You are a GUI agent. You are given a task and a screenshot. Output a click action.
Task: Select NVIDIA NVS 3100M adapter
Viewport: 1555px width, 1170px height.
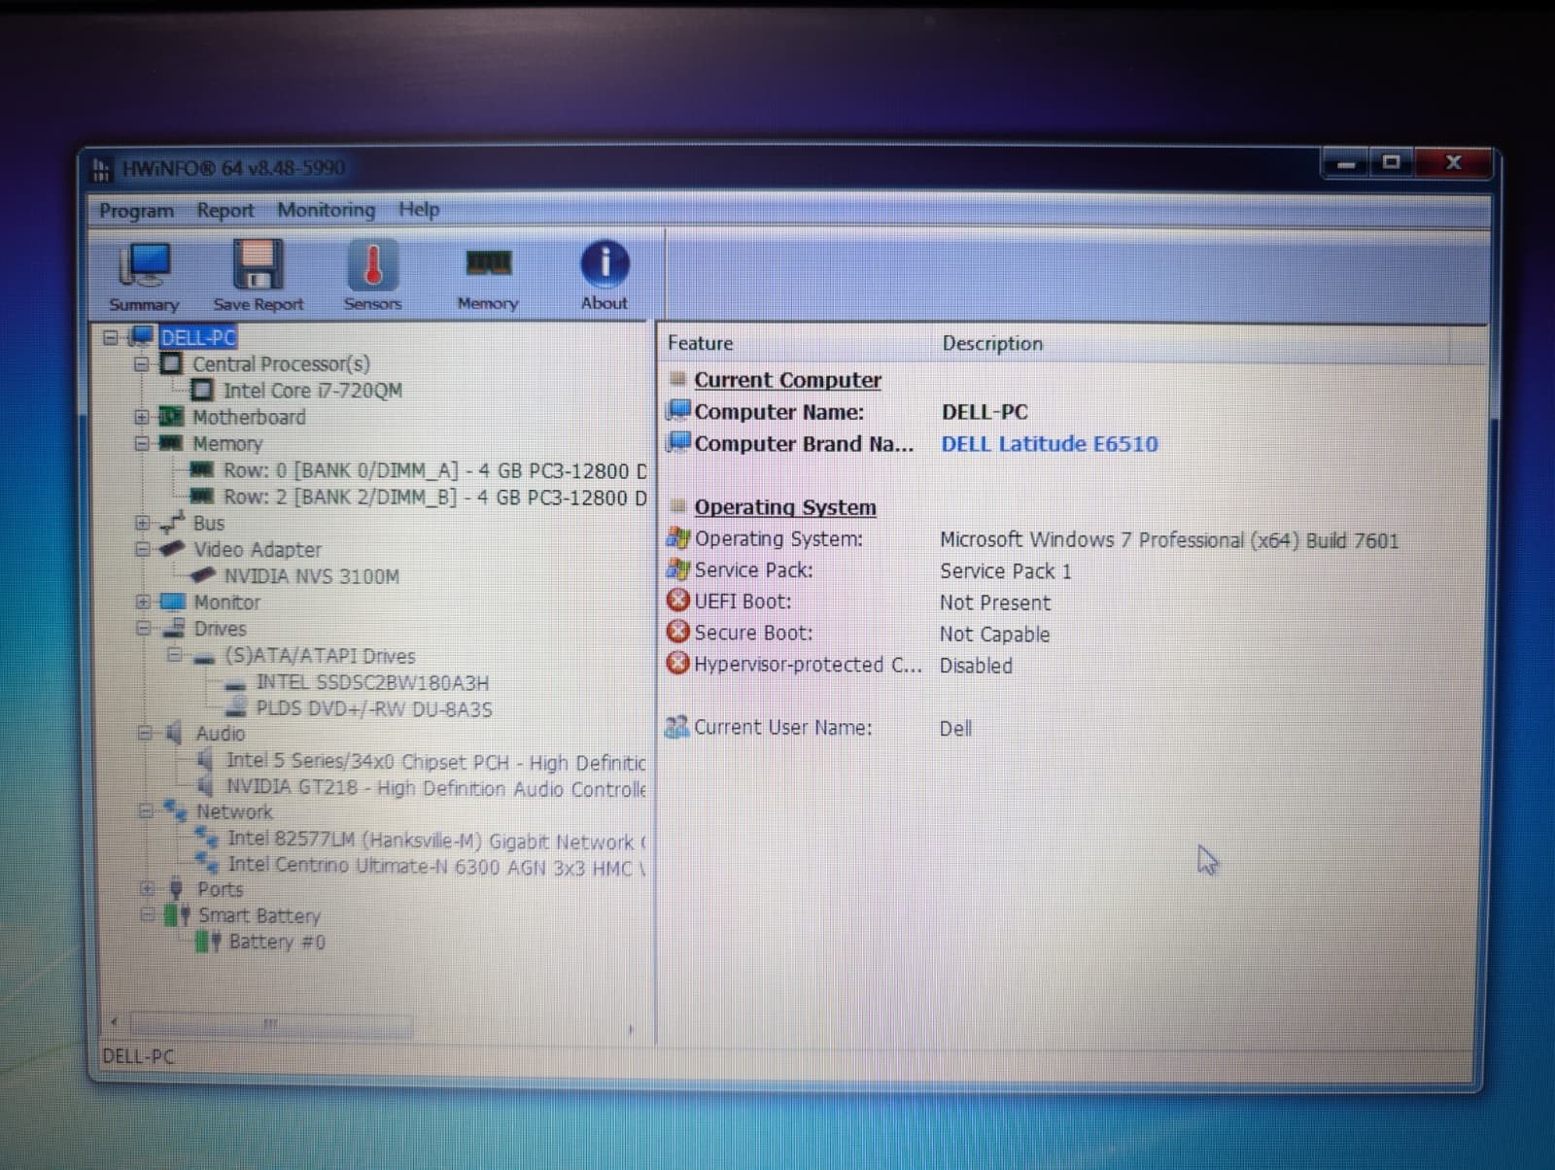[x=312, y=576]
